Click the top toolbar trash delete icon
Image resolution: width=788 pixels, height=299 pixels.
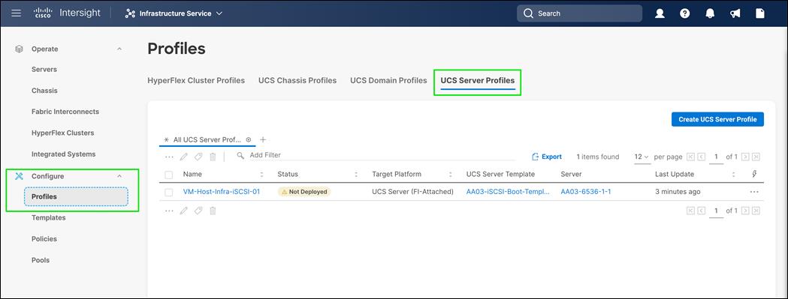[213, 157]
